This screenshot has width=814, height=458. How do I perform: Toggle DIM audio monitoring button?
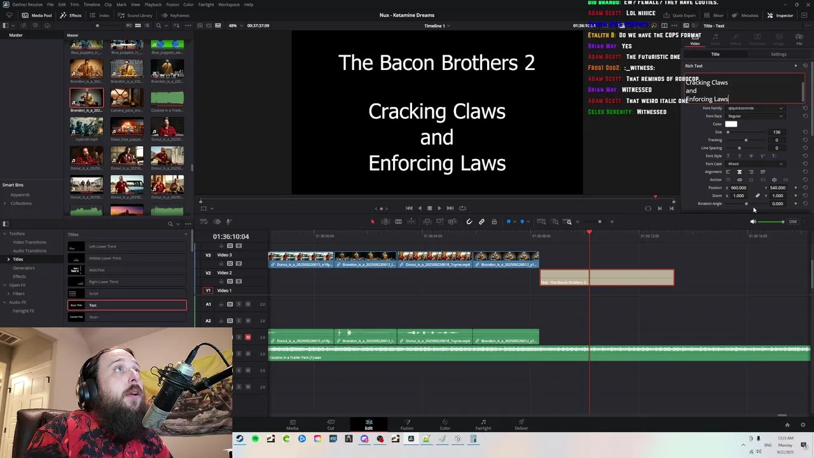[x=793, y=221]
